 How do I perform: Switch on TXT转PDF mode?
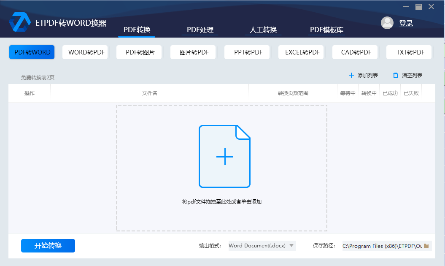(x=409, y=52)
